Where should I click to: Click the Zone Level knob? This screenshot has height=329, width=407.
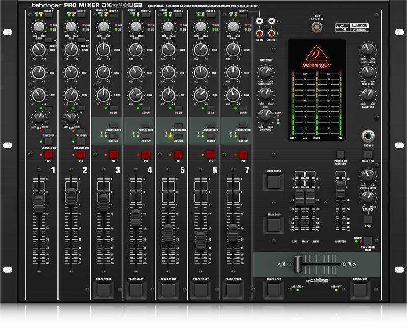(368, 72)
